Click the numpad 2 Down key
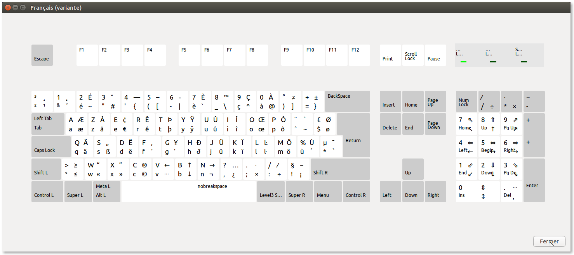Image resolution: width=574 pixels, height=255 pixels. tap(489, 169)
